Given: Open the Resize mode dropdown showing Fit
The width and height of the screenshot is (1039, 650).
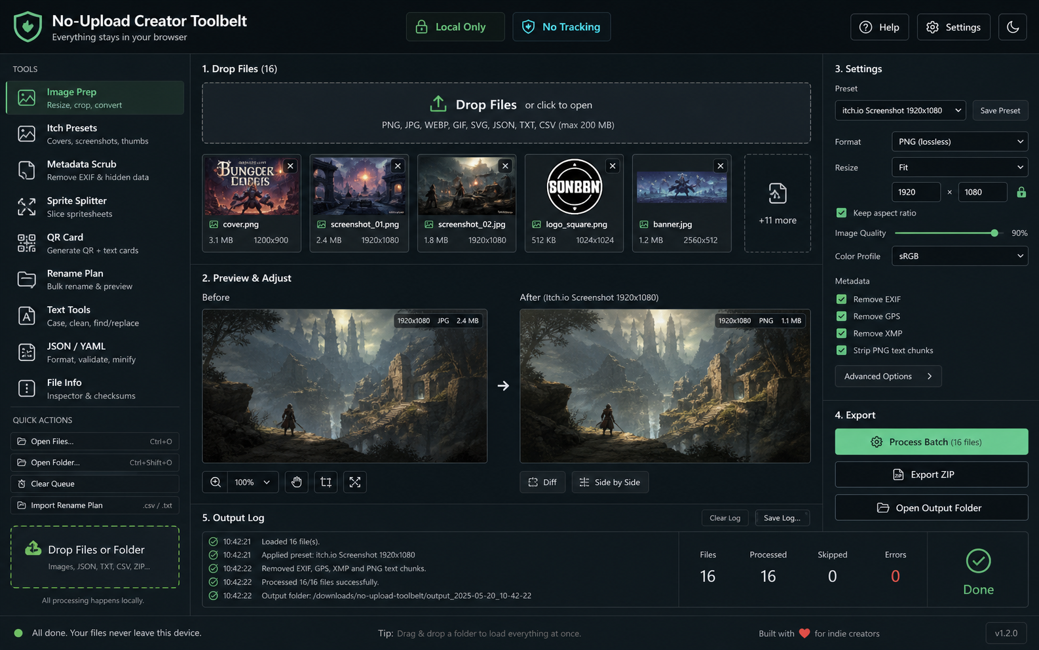Looking at the screenshot, I should point(960,167).
